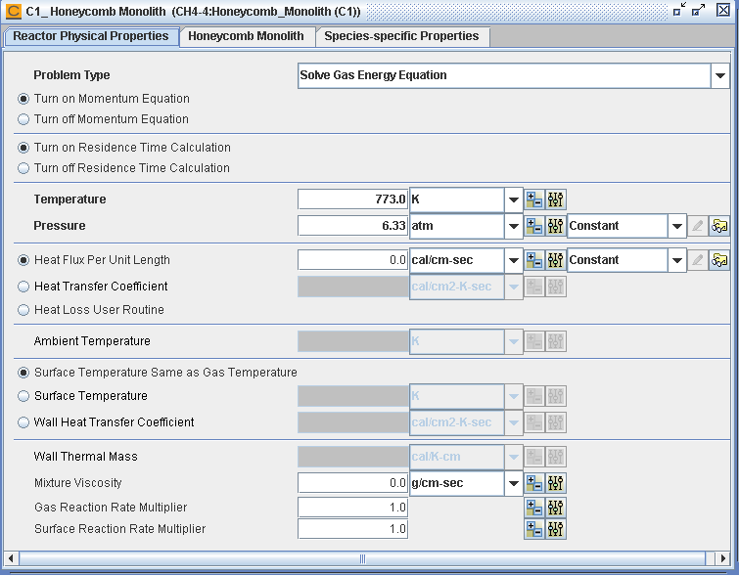Click the iconify panel icon in title bar

[x=679, y=10]
